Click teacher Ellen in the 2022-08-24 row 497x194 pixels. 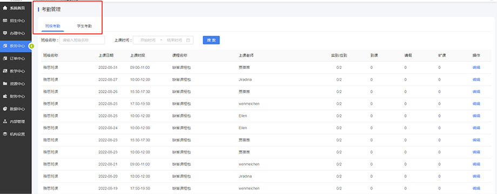(243, 128)
